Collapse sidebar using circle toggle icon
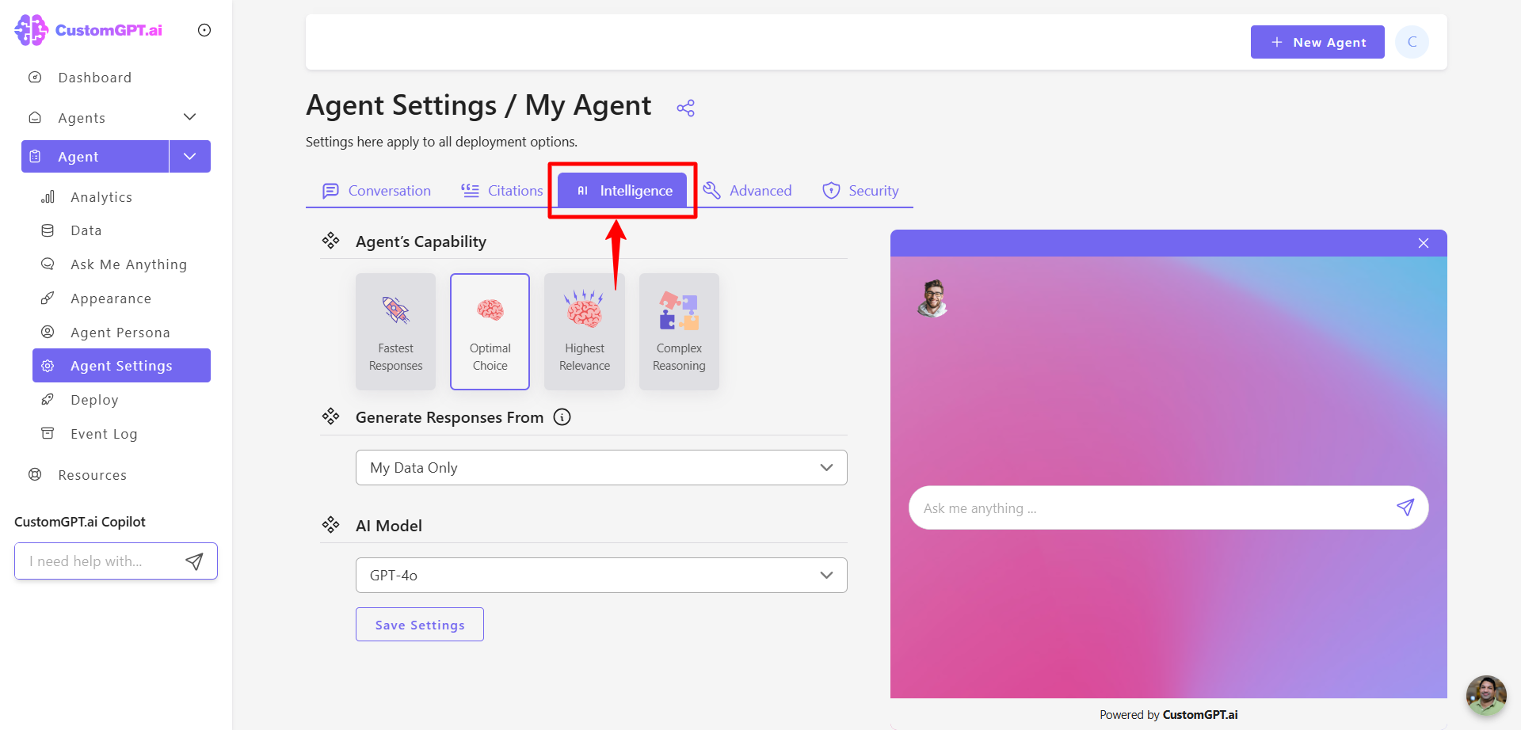 [x=204, y=30]
